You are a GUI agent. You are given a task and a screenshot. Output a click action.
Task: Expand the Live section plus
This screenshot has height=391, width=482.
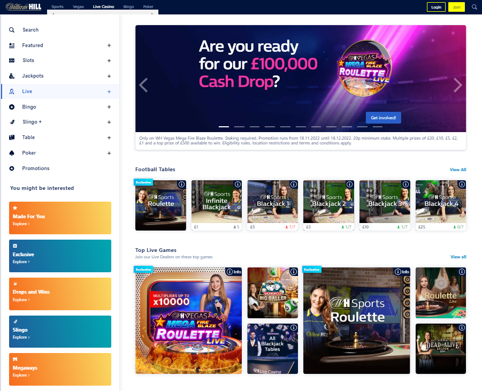point(109,91)
